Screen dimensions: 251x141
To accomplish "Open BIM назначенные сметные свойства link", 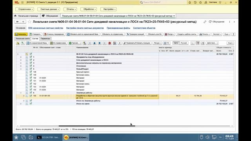I will tap(45, 28).
